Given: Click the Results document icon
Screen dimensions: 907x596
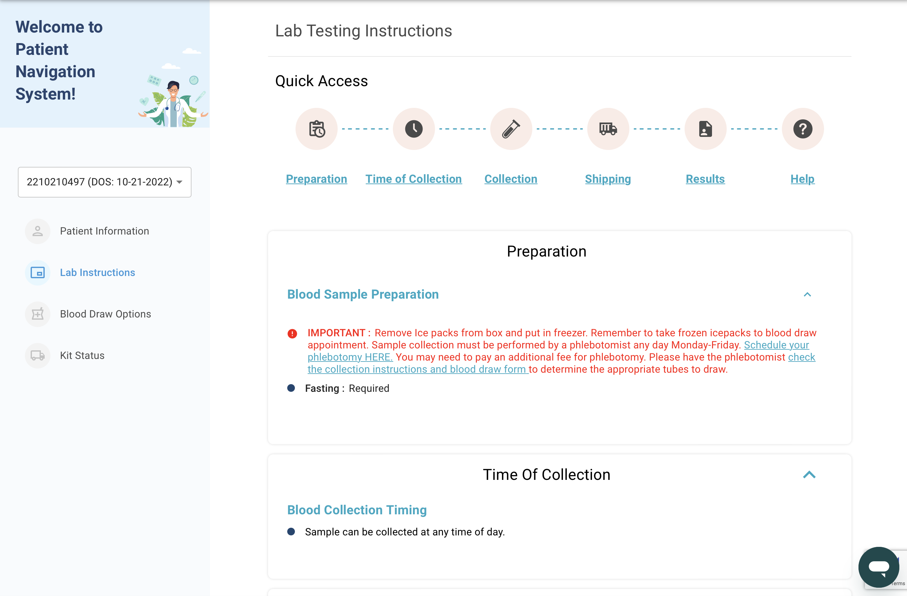Looking at the screenshot, I should [x=705, y=129].
